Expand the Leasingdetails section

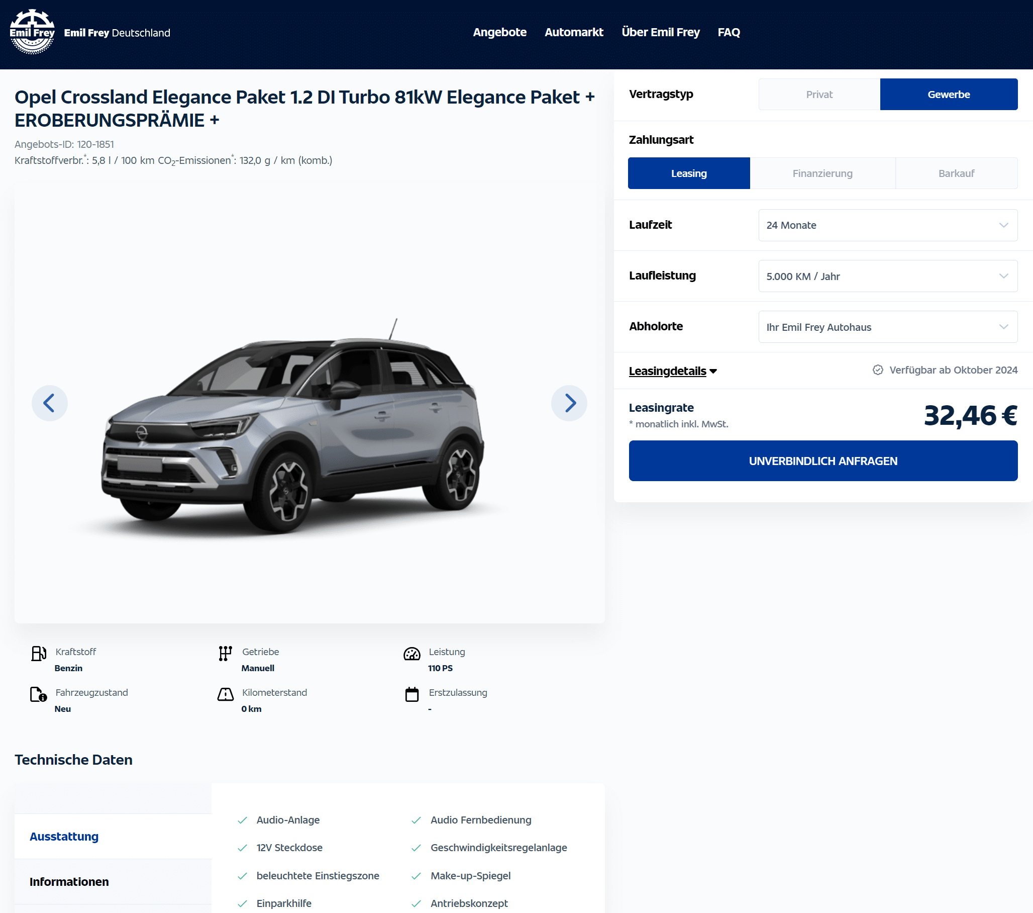coord(673,371)
